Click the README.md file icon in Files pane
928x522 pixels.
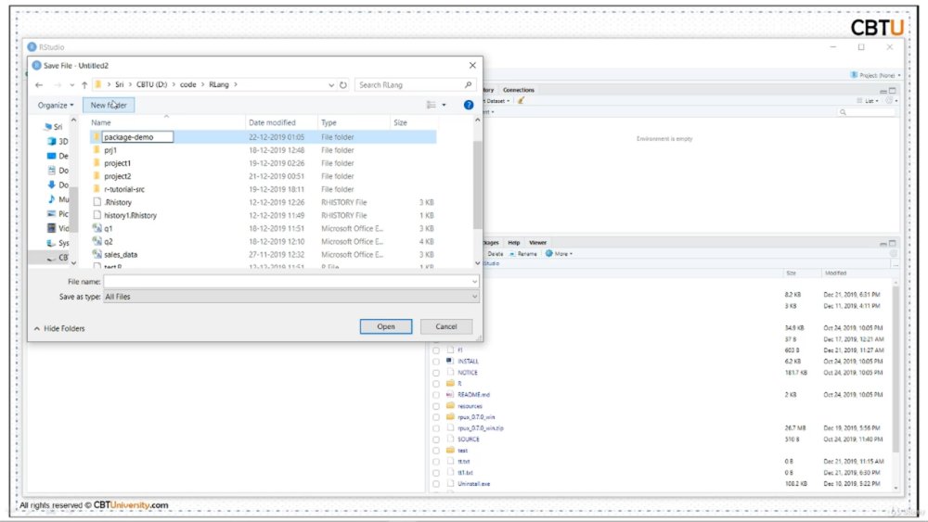450,394
